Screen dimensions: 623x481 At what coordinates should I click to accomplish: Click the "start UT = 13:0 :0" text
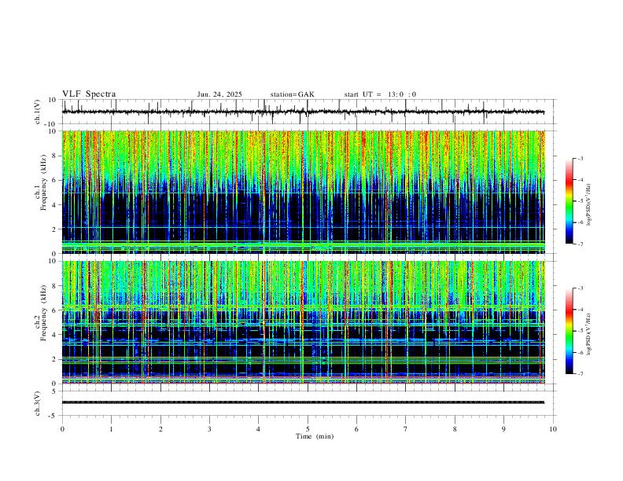tap(380, 94)
